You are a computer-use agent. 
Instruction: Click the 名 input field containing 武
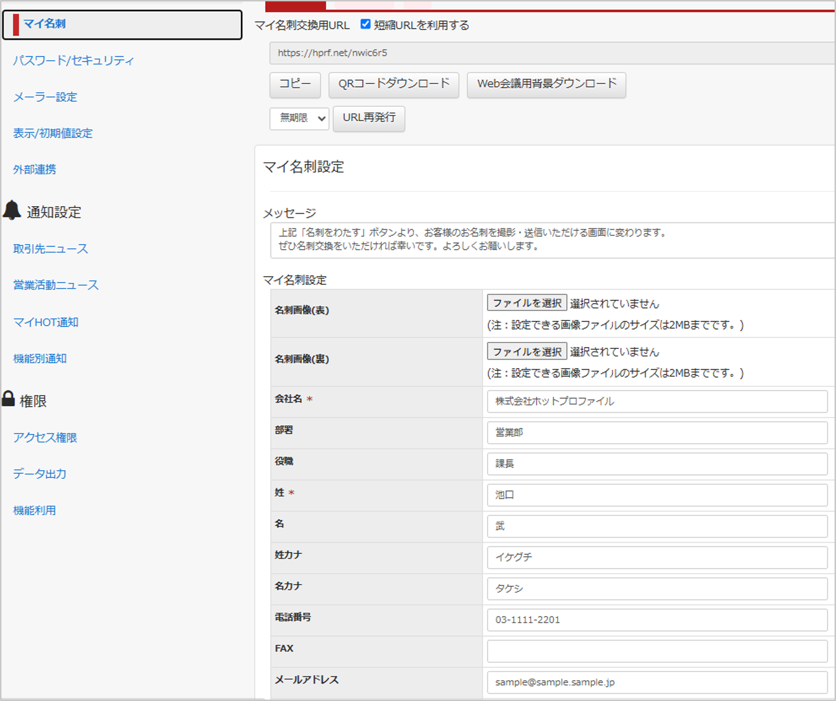click(657, 526)
